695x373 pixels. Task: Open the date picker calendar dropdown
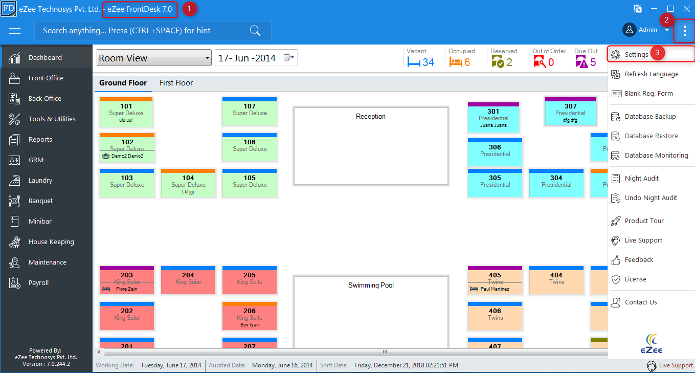(289, 58)
